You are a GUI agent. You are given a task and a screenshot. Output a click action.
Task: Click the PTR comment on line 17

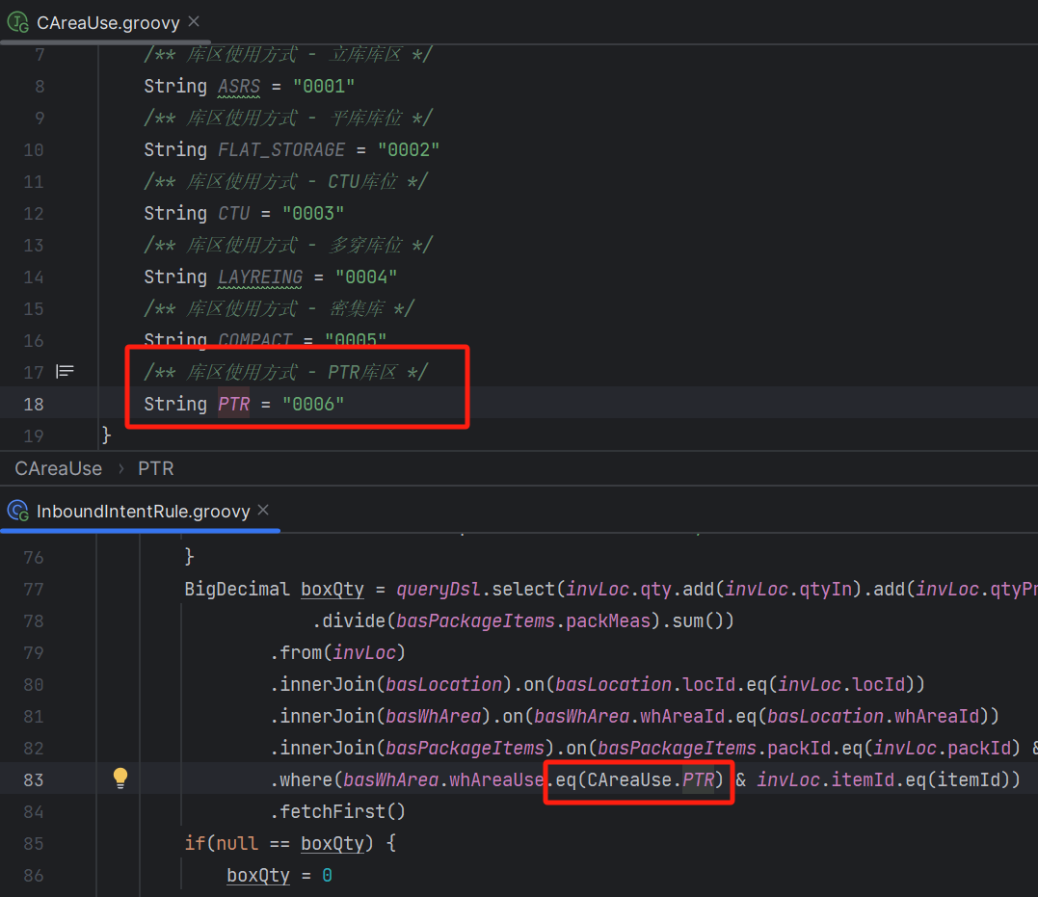(286, 372)
